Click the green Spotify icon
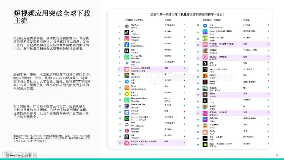 [x=127, y=119]
